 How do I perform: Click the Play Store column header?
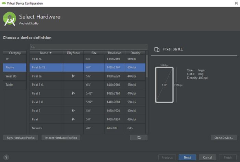point(73,53)
